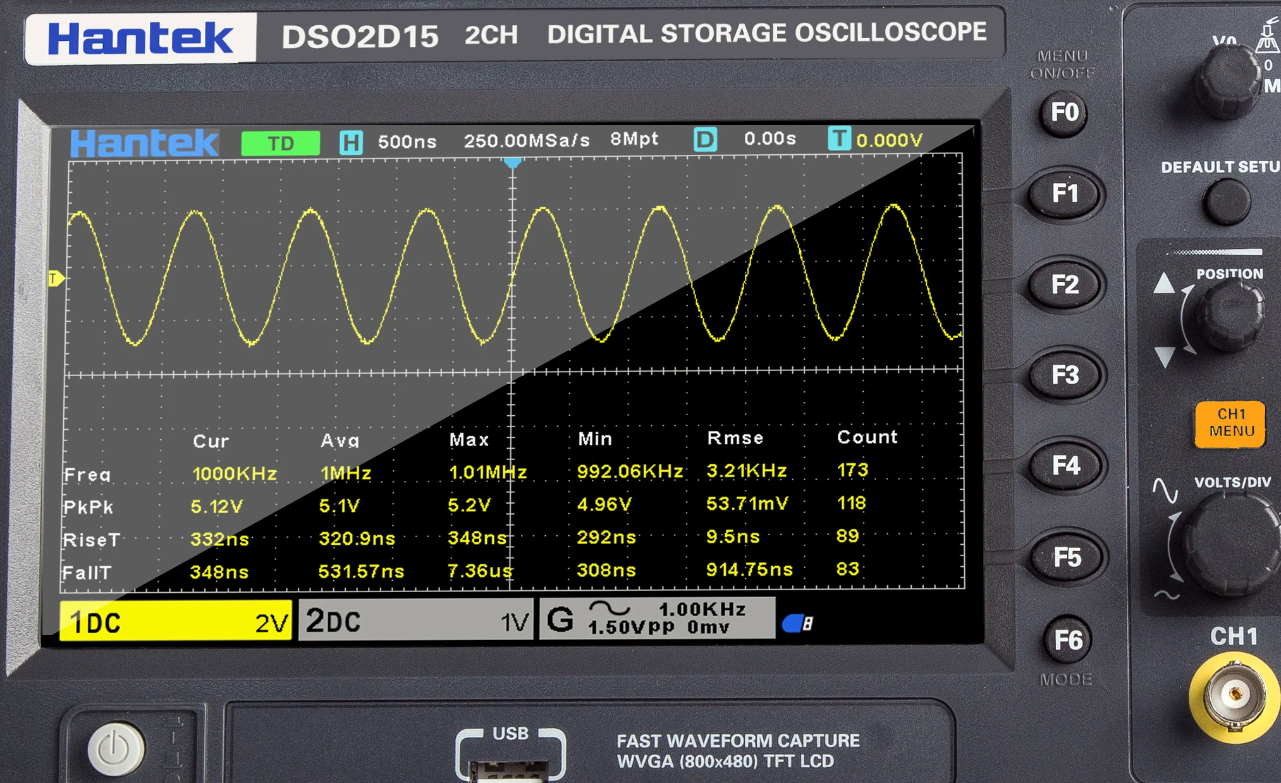Click the green TD trigger status indicator

tap(281, 143)
